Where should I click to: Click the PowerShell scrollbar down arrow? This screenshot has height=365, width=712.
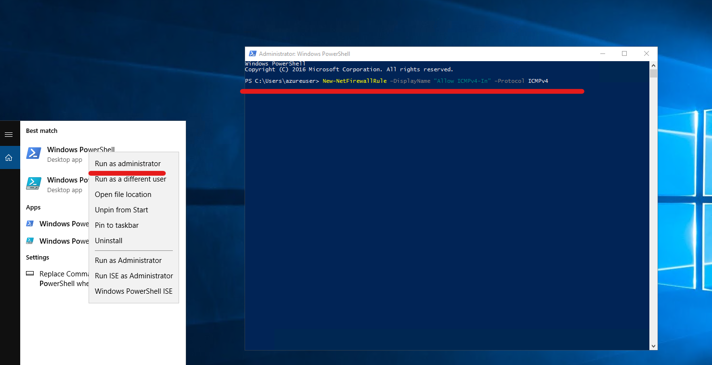click(653, 346)
